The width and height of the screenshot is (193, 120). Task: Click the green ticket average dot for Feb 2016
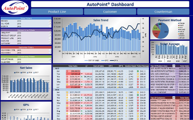[x=138, y=95]
